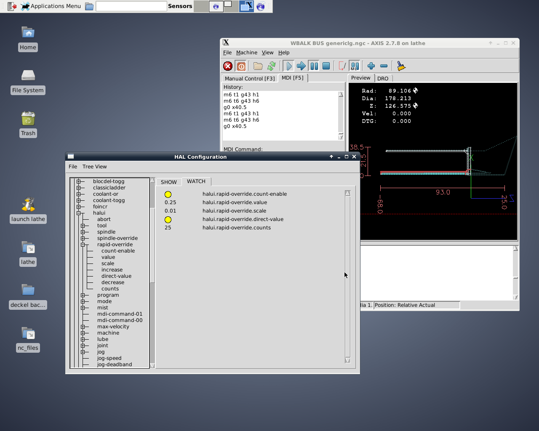
Task: Open the launch lathe desktop shortcut
Action: [28, 205]
